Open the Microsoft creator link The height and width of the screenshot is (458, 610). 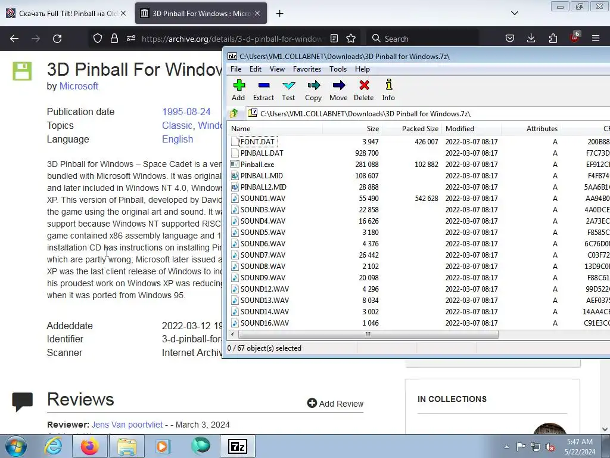point(79,86)
